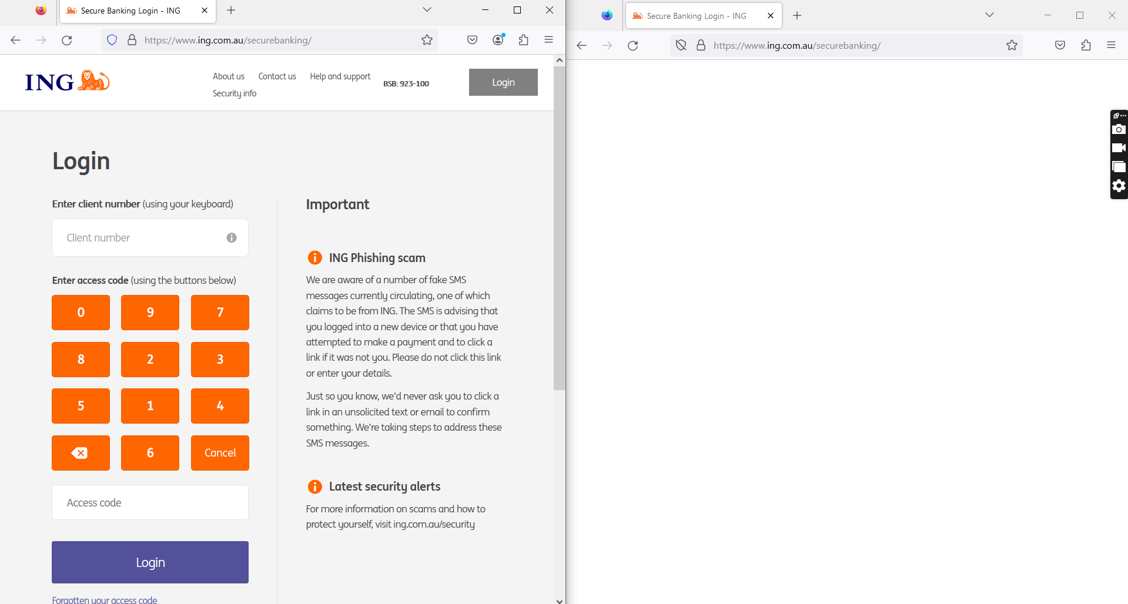Open the tab list chevron in left window
Image resolution: width=1128 pixels, height=604 pixels.
point(427,10)
